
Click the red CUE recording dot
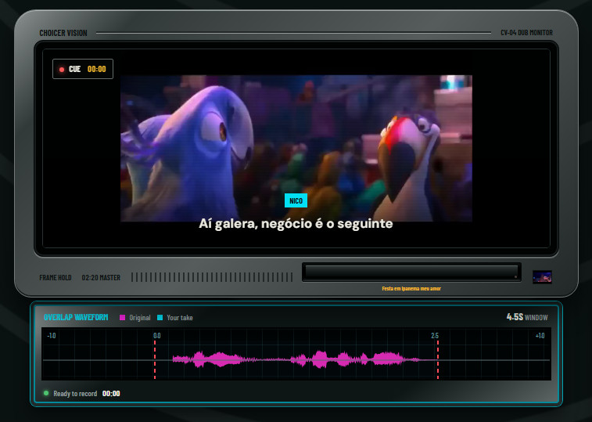62,70
